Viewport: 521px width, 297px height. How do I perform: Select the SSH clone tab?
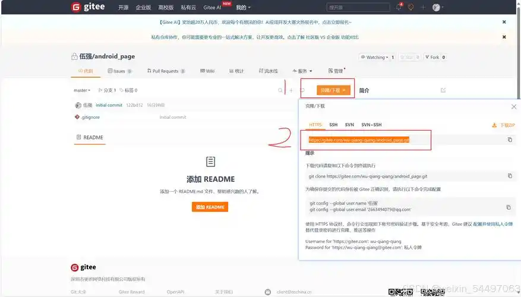[333, 125]
